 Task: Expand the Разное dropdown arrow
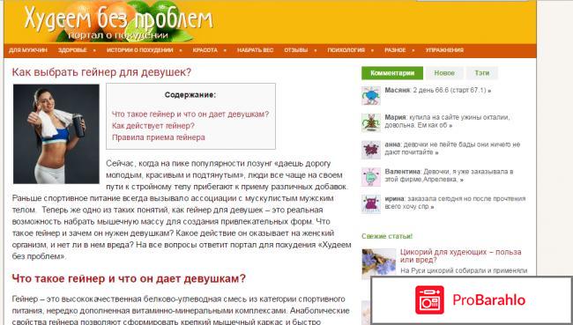(x=413, y=50)
